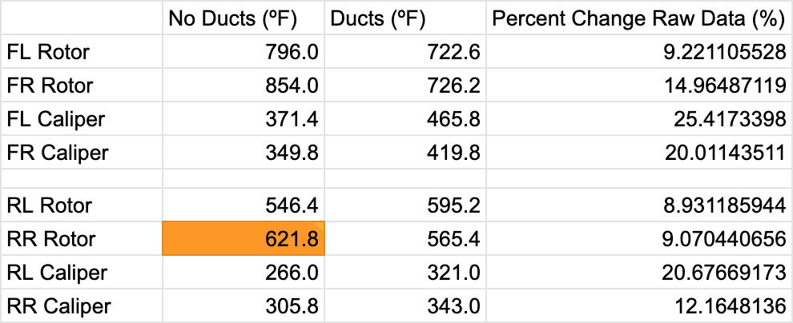The height and width of the screenshot is (323, 793).
Task: Select the FR Caliper label cell
Action: 82,153
